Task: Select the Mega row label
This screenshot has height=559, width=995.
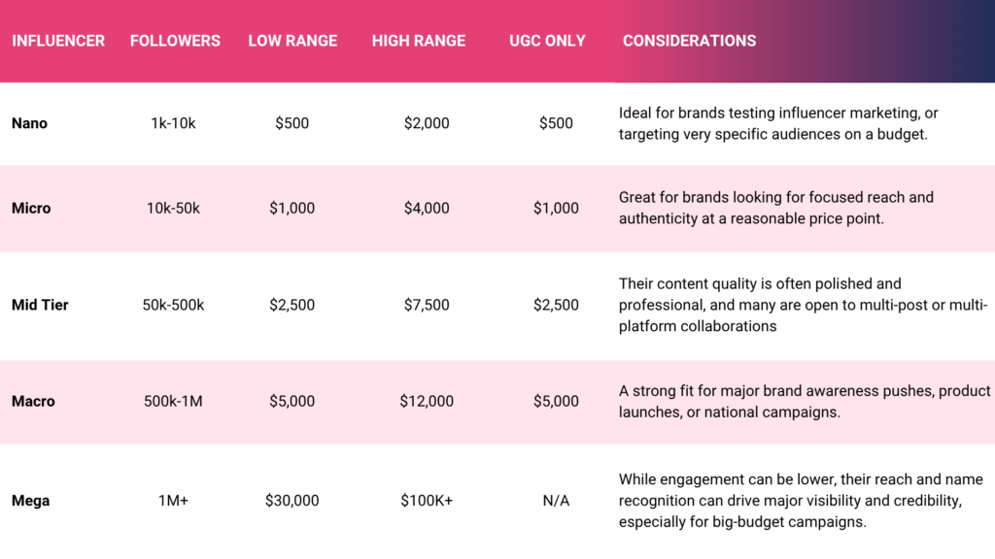Action: point(30,501)
